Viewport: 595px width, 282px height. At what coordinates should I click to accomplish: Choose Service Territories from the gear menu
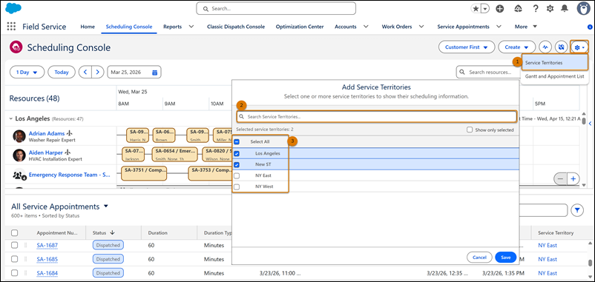click(x=555, y=63)
